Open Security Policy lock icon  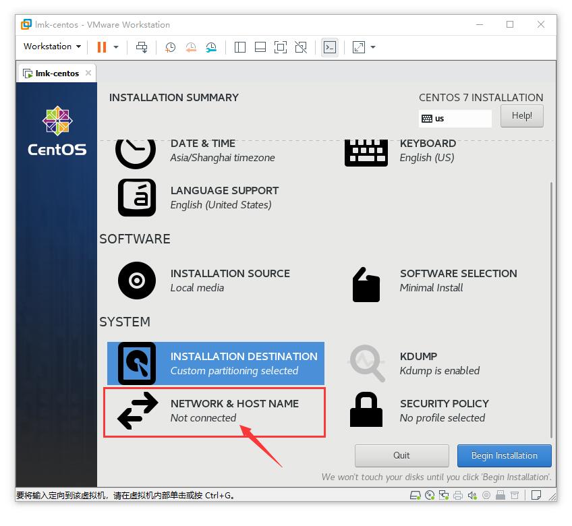click(366, 409)
